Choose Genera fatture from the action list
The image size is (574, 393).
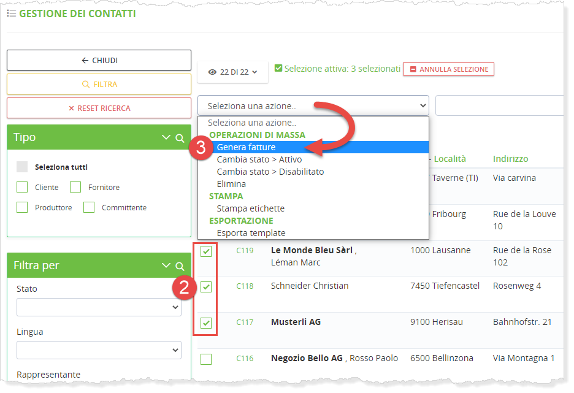(246, 147)
